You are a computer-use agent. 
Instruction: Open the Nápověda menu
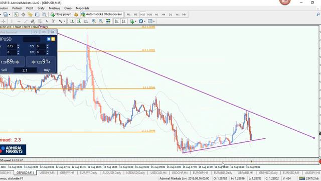(x=82, y=8)
